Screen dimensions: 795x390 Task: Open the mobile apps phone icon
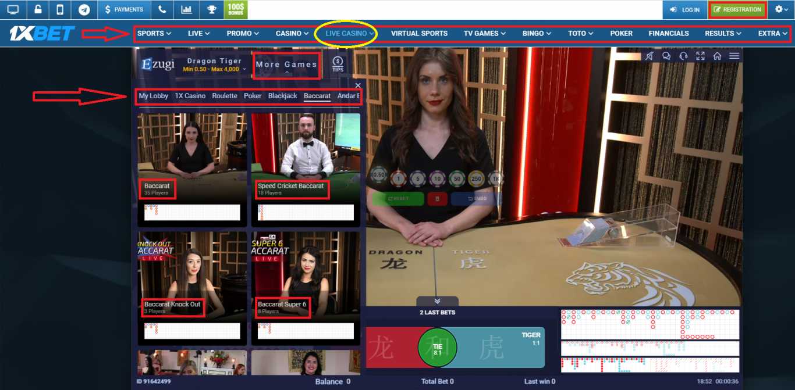pyautogui.click(x=60, y=9)
